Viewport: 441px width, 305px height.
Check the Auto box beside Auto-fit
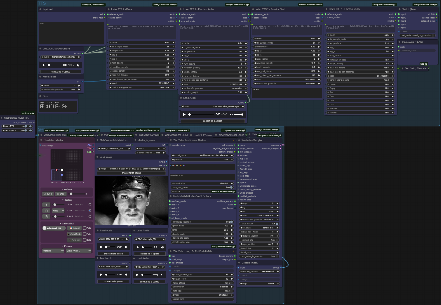(x=85, y=228)
